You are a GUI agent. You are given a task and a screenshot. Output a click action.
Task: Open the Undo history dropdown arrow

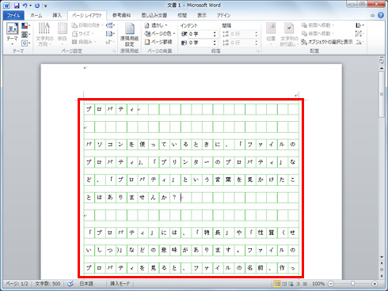(x=30, y=6)
